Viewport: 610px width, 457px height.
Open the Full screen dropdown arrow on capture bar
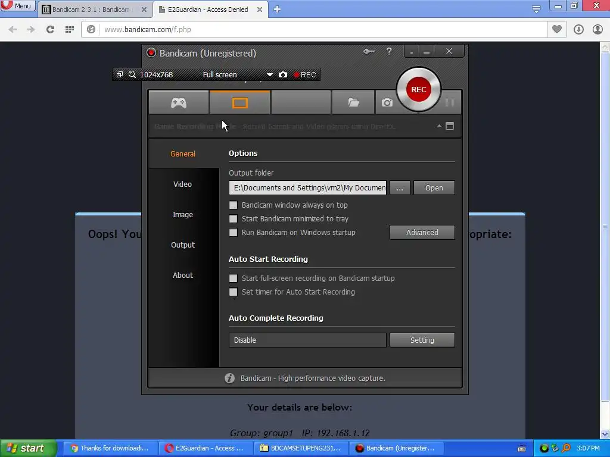(270, 74)
